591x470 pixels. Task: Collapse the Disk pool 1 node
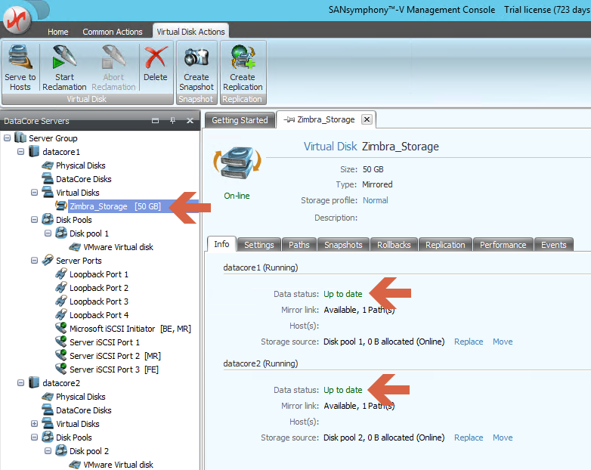coord(48,233)
